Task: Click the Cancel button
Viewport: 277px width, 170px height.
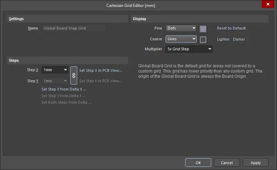Action: 227,163
